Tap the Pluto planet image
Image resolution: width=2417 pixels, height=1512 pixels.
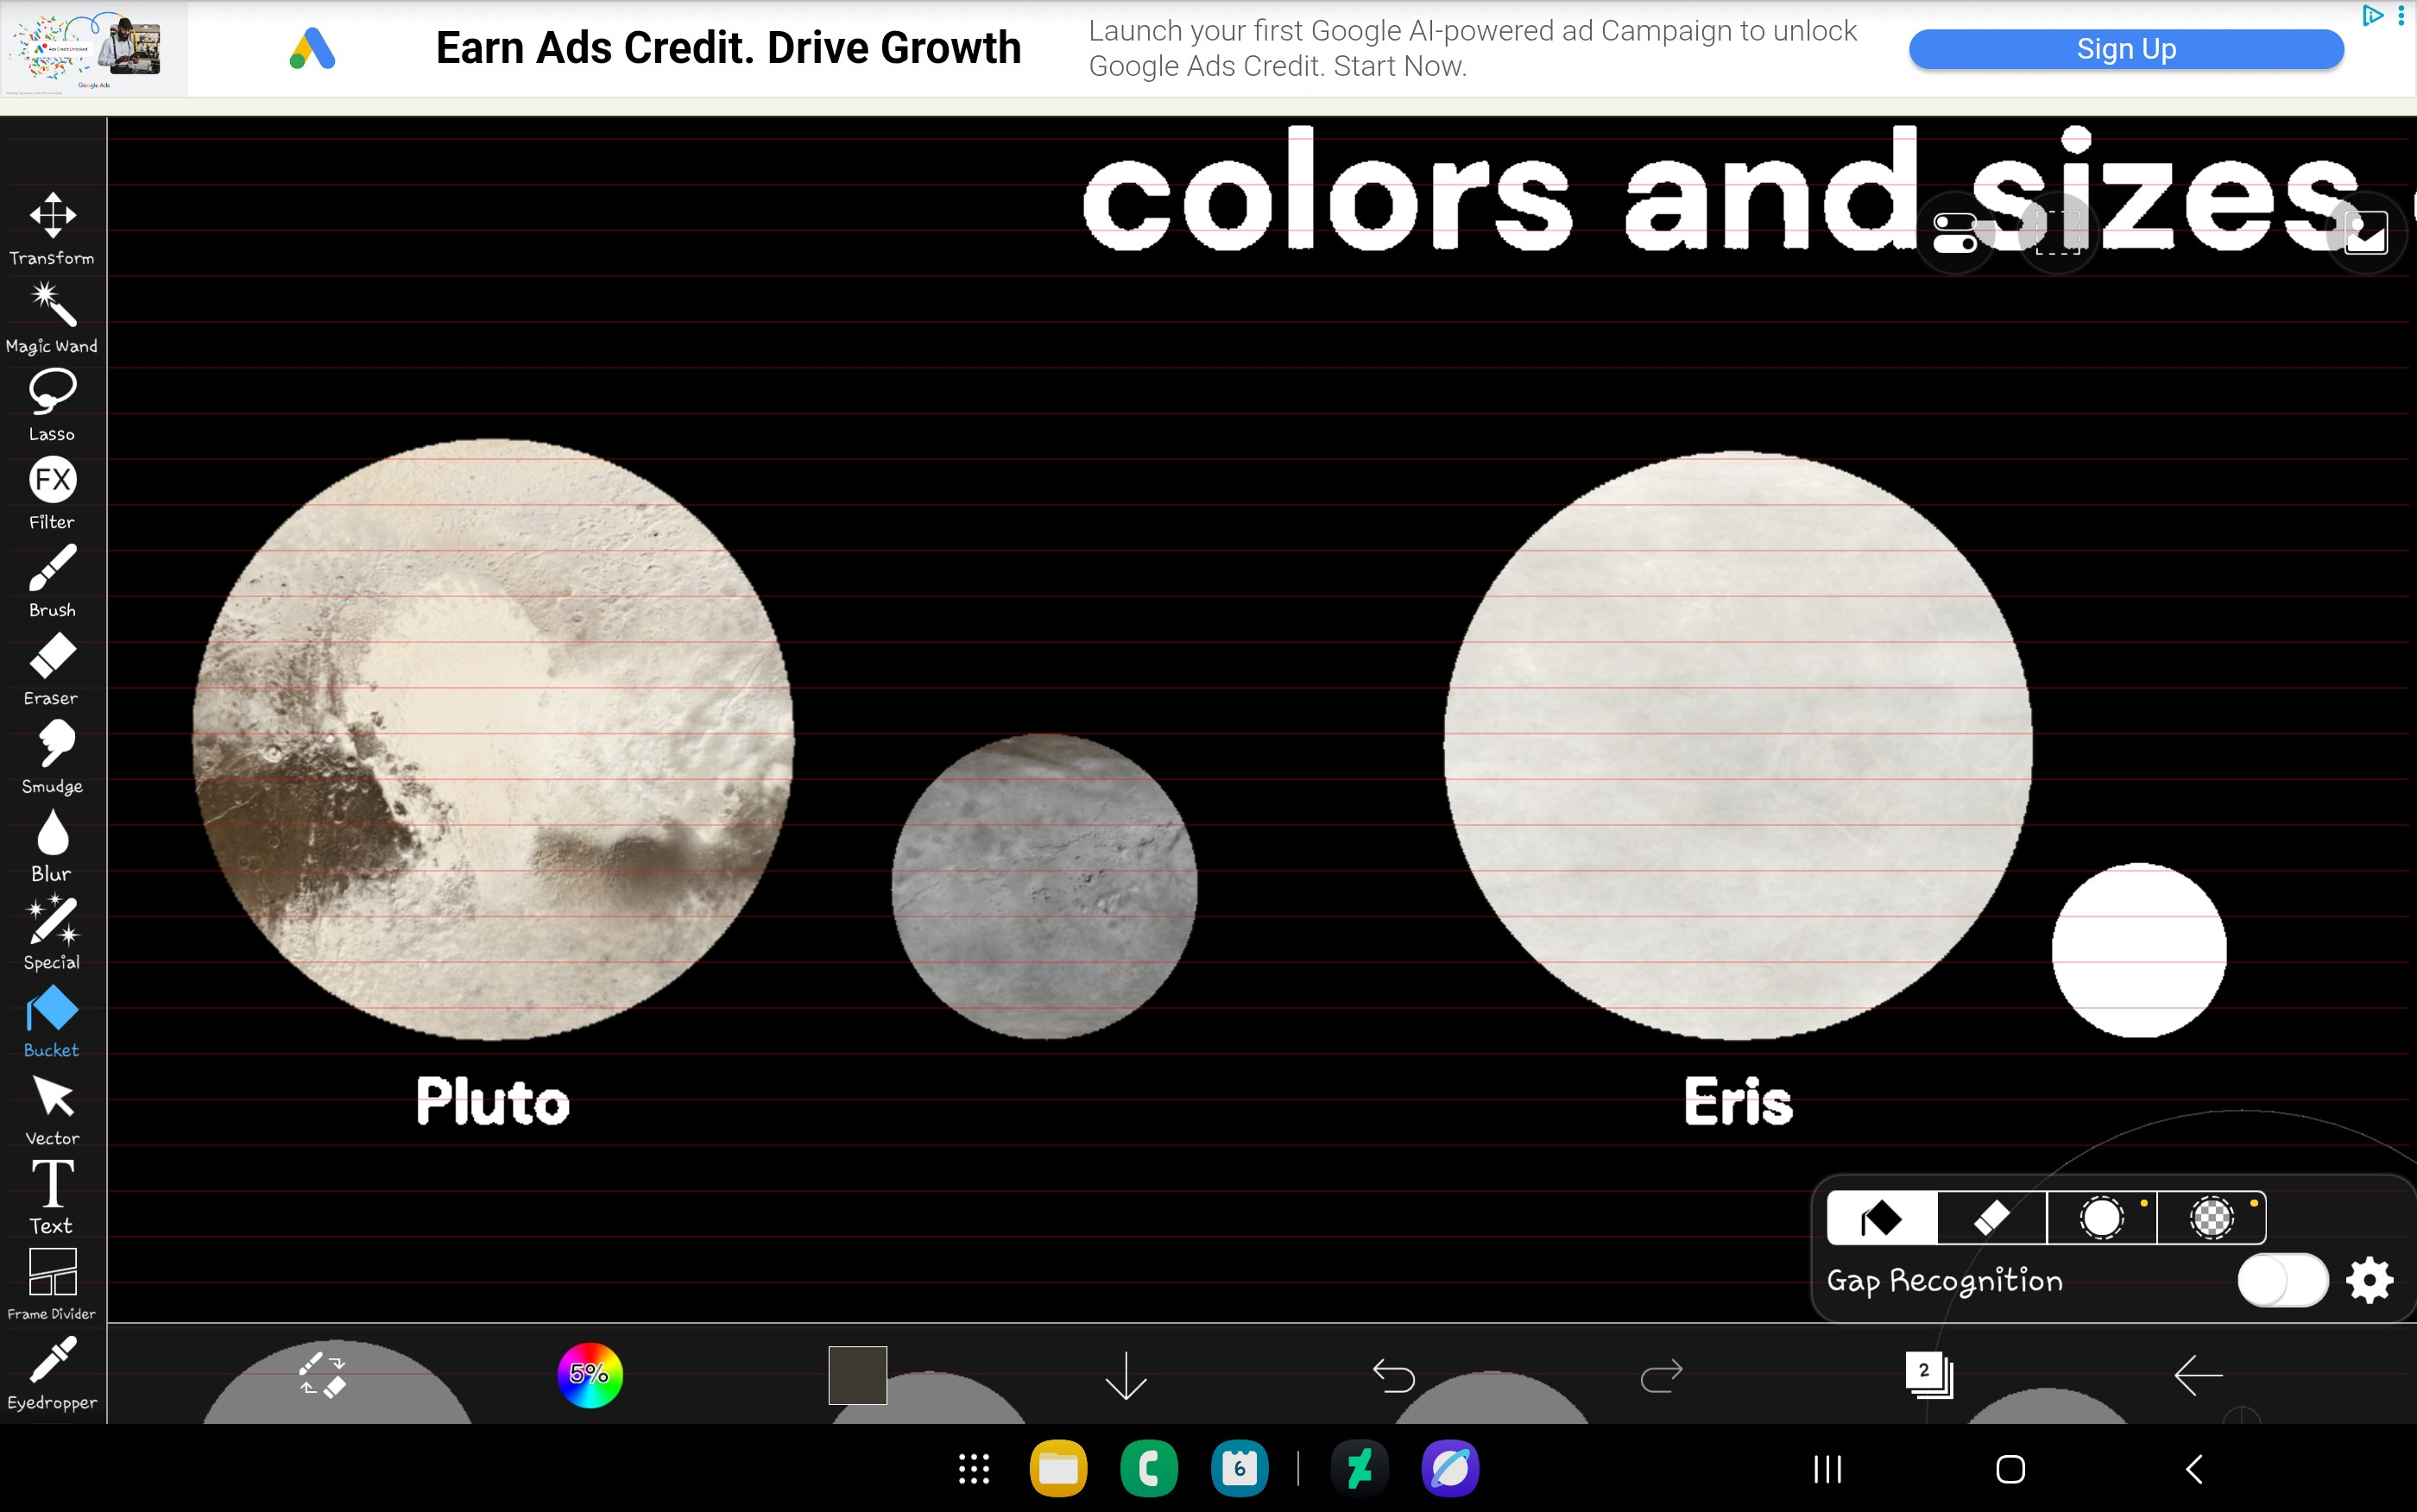[493, 740]
